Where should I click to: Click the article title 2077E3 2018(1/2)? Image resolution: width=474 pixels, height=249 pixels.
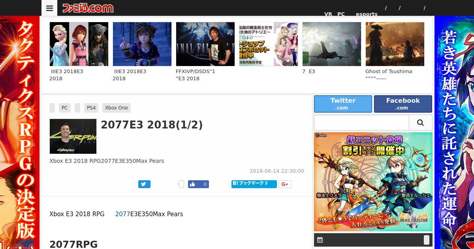(152, 125)
